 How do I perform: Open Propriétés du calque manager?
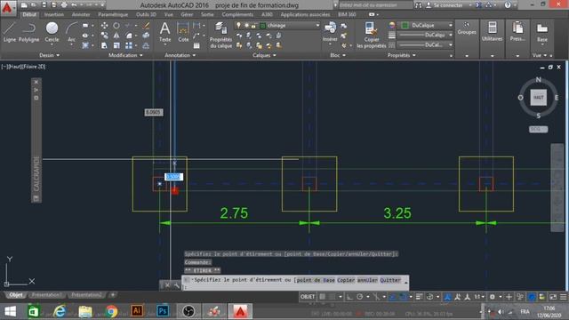(220, 35)
